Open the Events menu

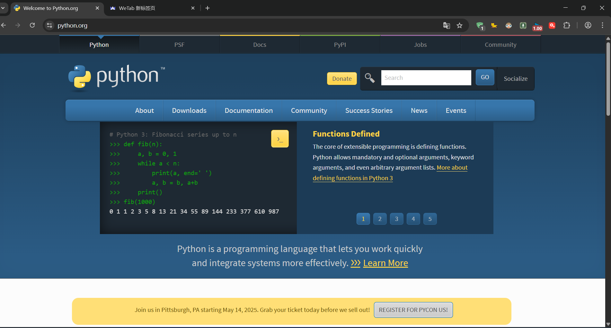point(456,110)
